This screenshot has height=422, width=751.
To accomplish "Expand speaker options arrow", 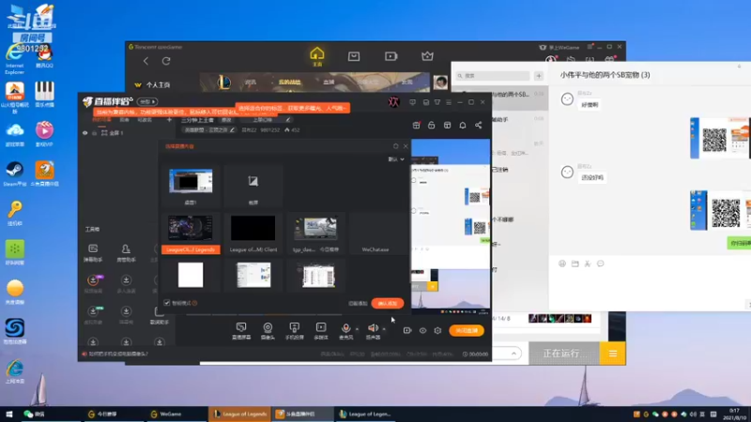I will tap(384, 329).
